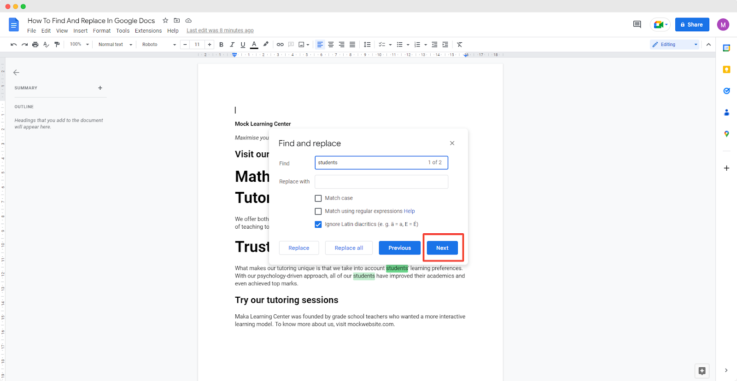This screenshot has width=737, height=381.
Task: Expand the checklist options arrow
Action: coord(391,45)
